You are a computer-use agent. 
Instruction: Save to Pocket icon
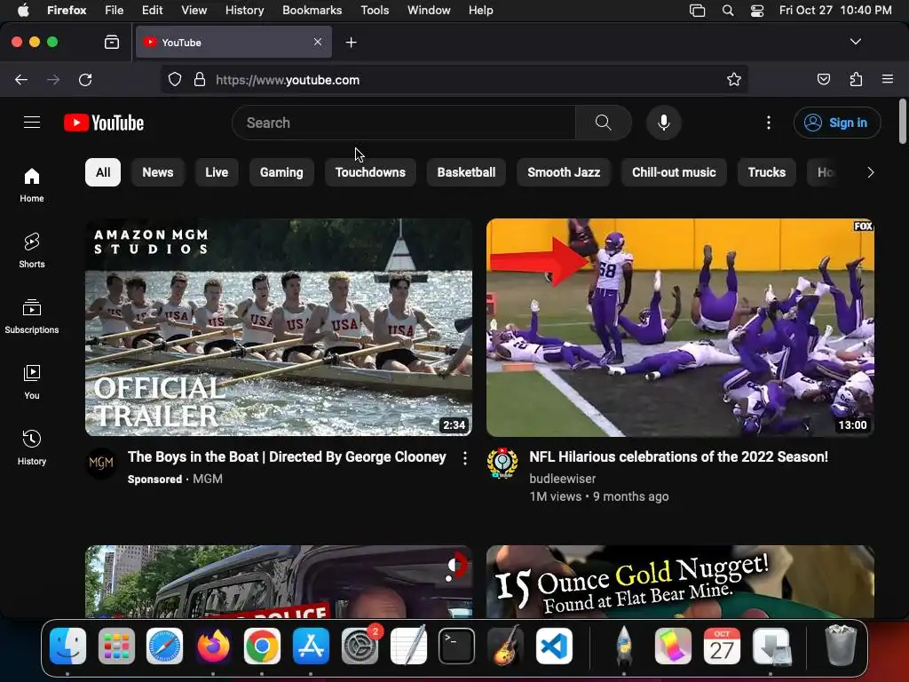[823, 79]
